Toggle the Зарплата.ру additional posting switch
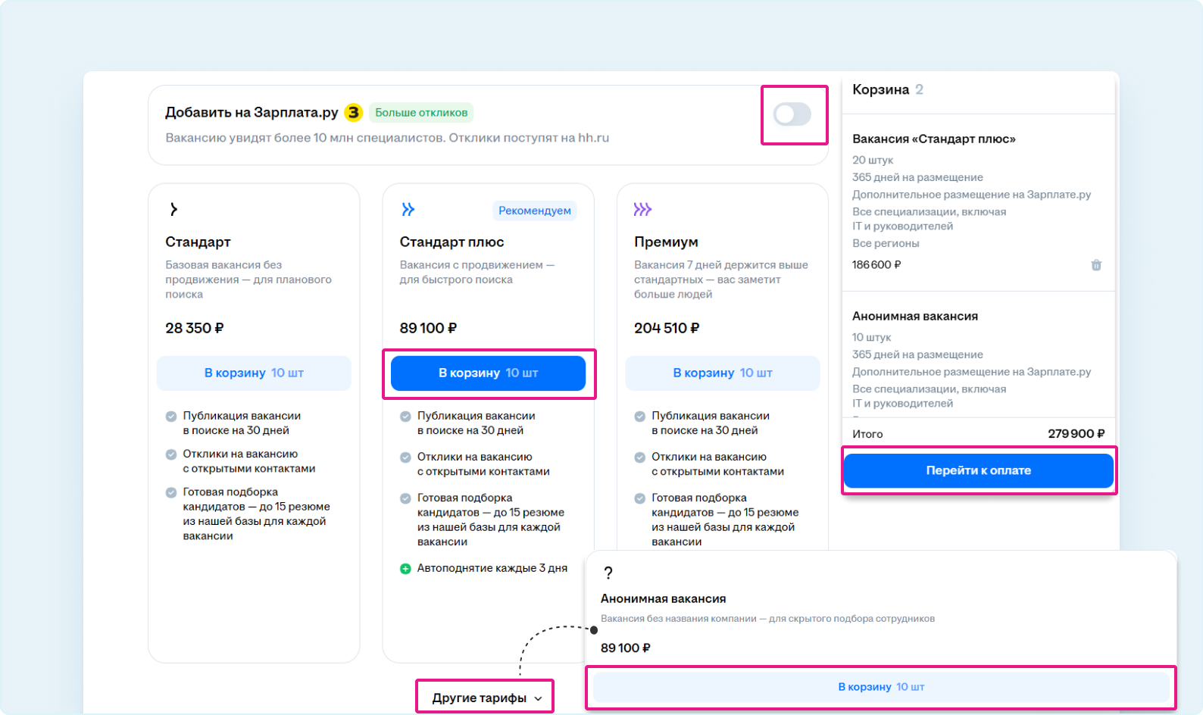 [792, 114]
